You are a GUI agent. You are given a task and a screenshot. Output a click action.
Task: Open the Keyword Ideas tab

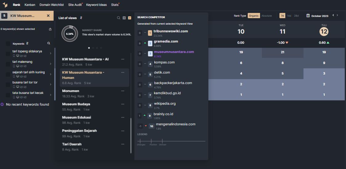coord(96,5)
